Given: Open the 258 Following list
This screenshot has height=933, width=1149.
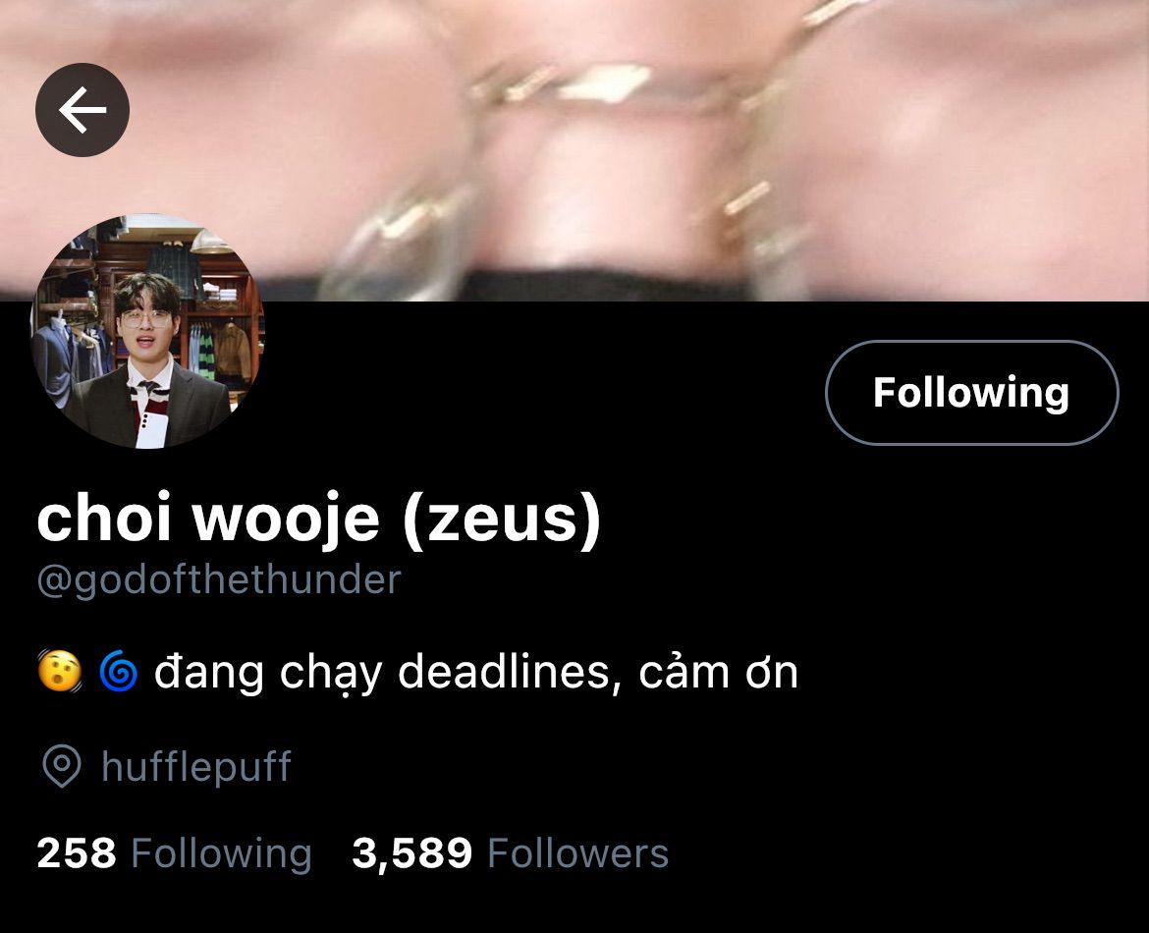Looking at the screenshot, I should (175, 853).
